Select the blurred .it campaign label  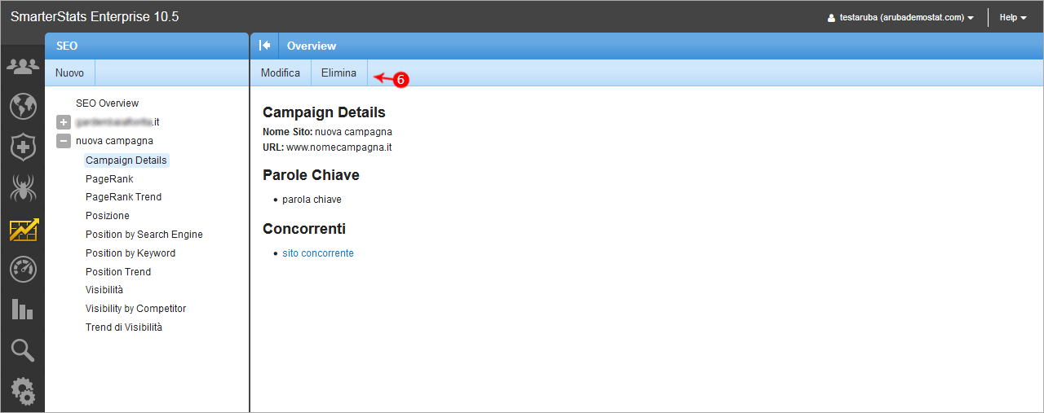(x=117, y=122)
